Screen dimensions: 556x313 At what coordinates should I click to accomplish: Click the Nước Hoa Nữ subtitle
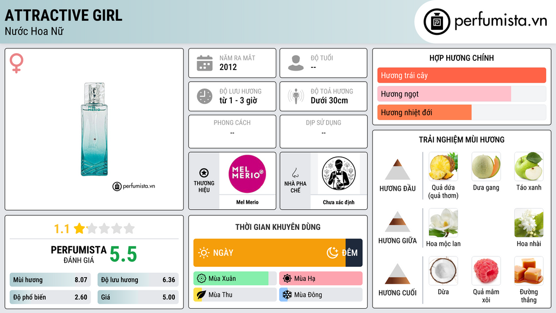coord(34,31)
